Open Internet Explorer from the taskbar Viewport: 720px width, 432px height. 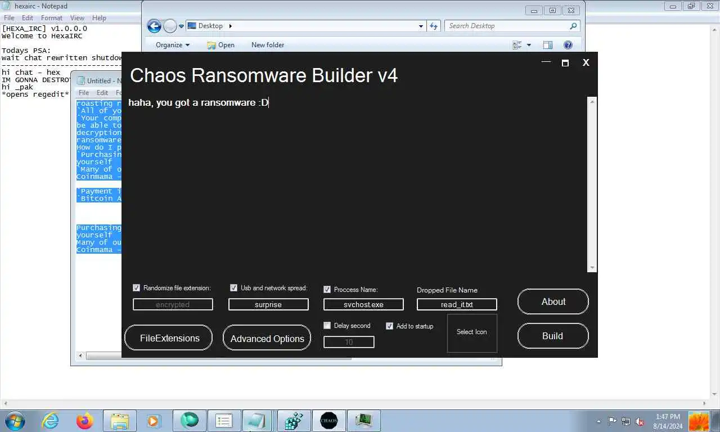coord(50,420)
